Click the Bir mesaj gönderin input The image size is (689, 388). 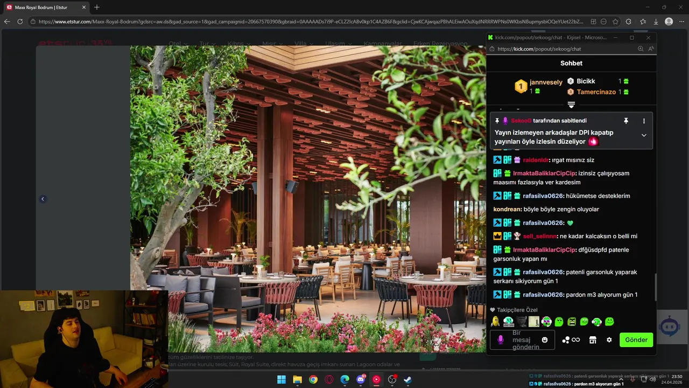(522, 340)
